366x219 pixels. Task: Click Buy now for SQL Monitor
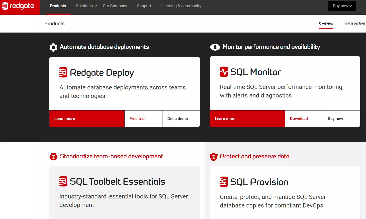(341, 119)
